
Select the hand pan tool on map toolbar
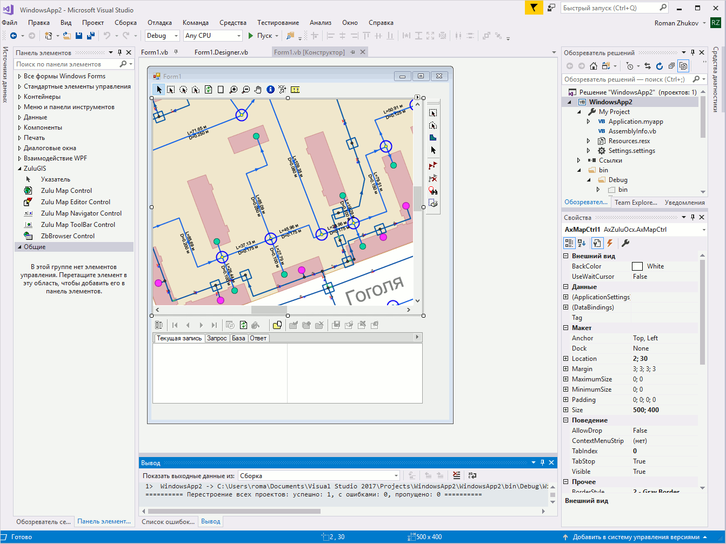[x=258, y=90]
